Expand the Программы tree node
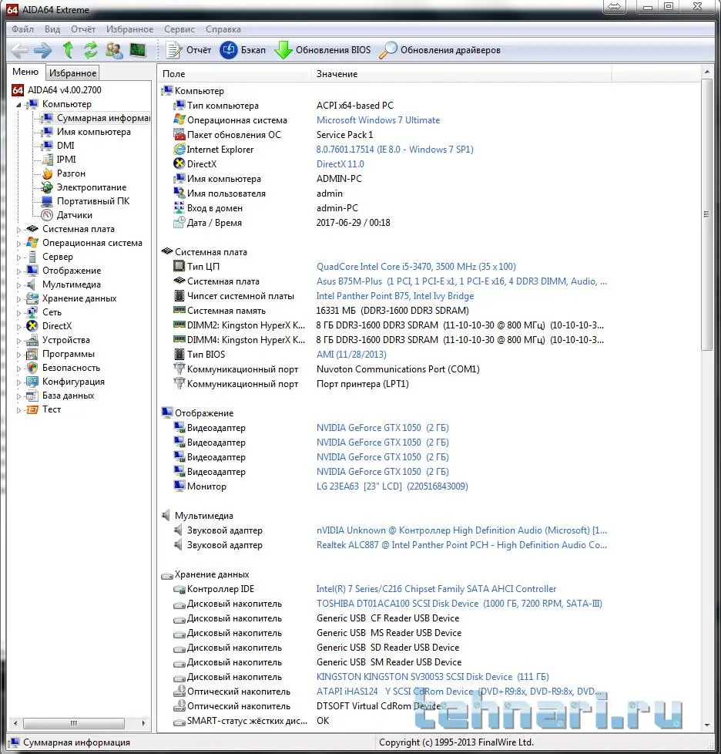 point(18,355)
